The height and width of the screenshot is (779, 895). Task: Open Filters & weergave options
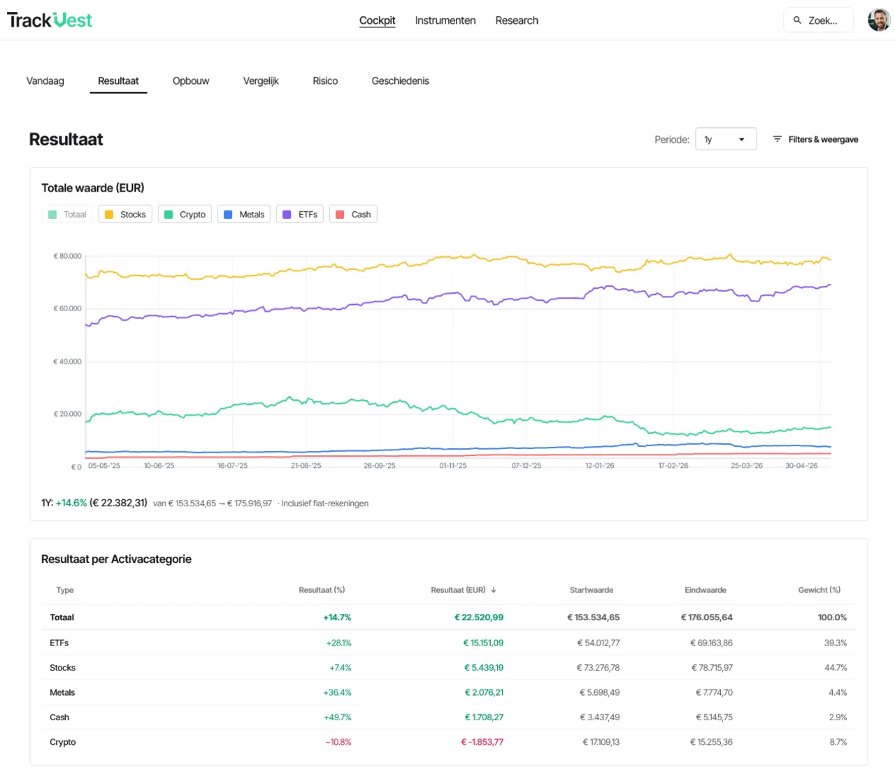coord(815,139)
